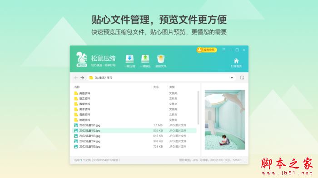Screen dimensions: 318x178
Task: Click the folder icon of 音乐资料
Action: 76,115
